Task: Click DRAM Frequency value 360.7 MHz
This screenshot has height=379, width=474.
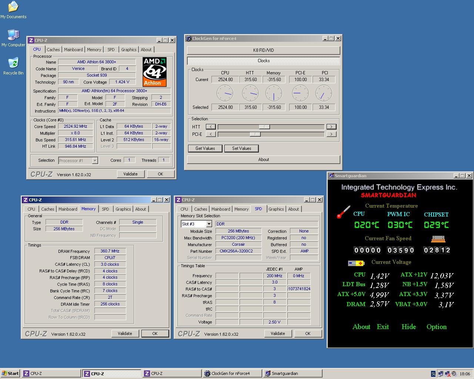Action: [110, 251]
